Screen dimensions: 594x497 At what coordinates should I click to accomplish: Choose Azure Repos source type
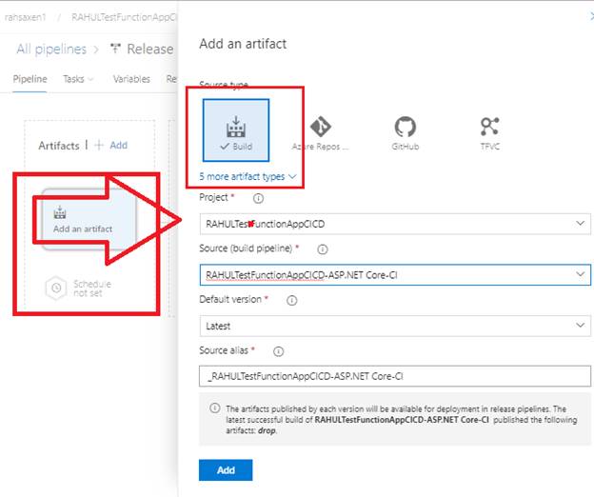click(x=321, y=133)
